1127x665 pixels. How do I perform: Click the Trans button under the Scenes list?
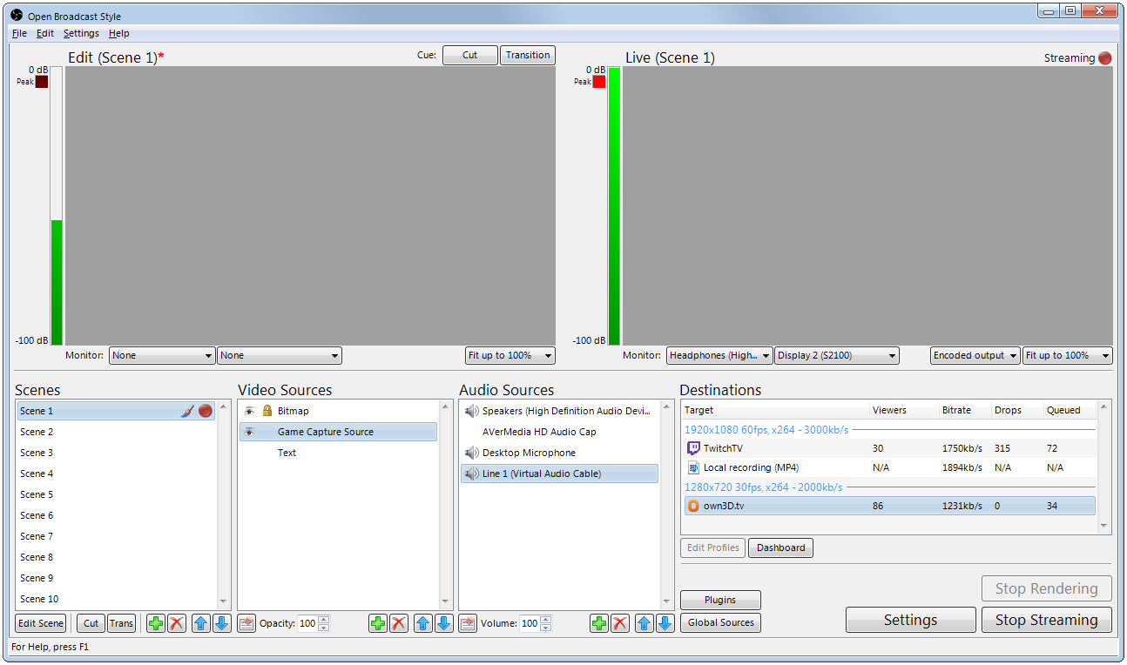tap(121, 623)
